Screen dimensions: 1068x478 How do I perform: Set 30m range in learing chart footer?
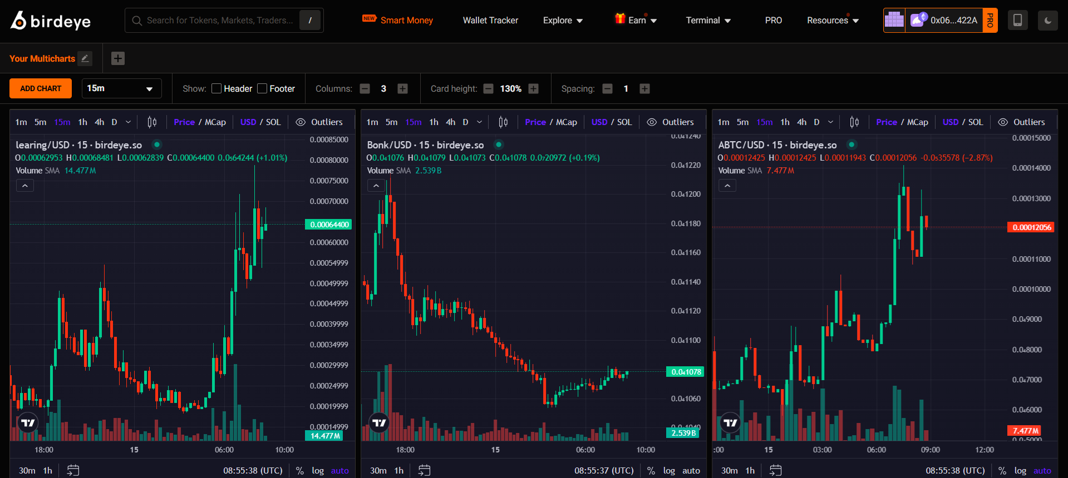tap(27, 471)
